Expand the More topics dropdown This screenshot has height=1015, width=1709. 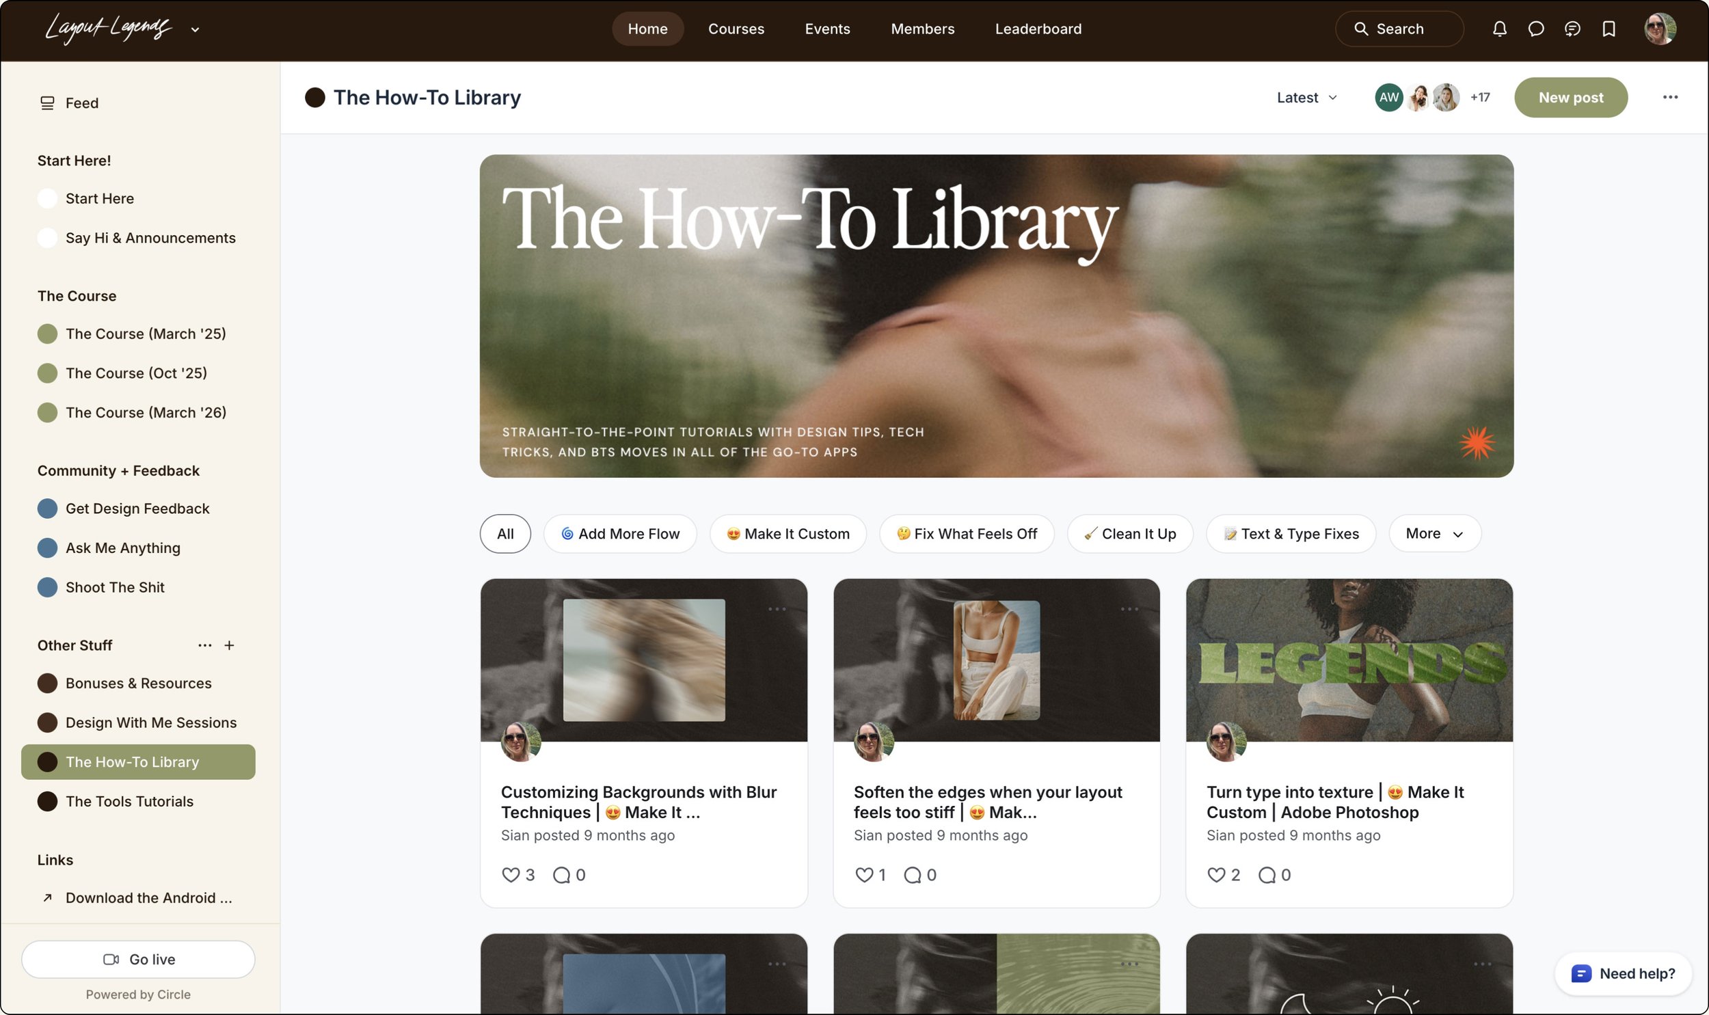tap(1434, 534)
